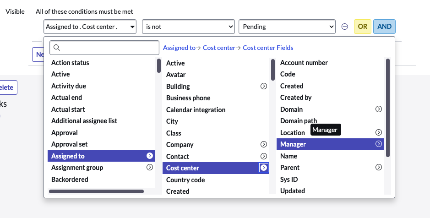Viewport: 430px width, 218px height.
Task: Expand Company reference arrow icon
Action: 264,144
